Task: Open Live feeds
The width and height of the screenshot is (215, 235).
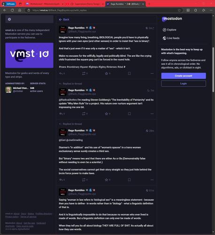Action: [x=171, y=38]
